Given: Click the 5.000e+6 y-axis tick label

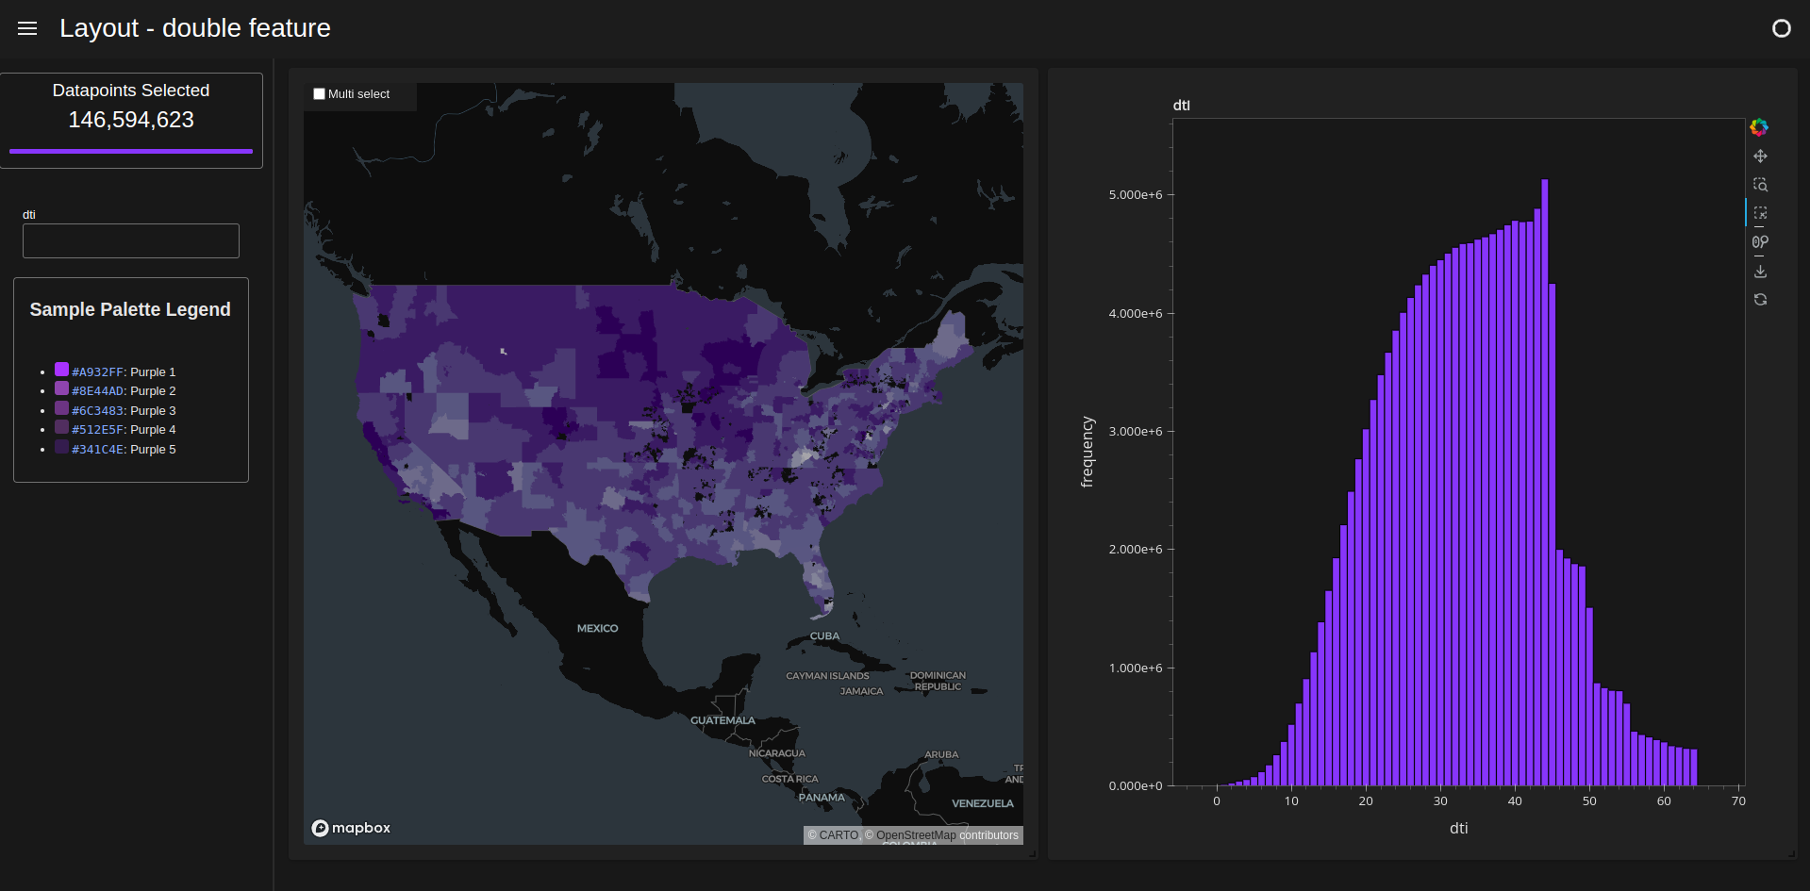Looking at the screenshot, I should 1136,195.
